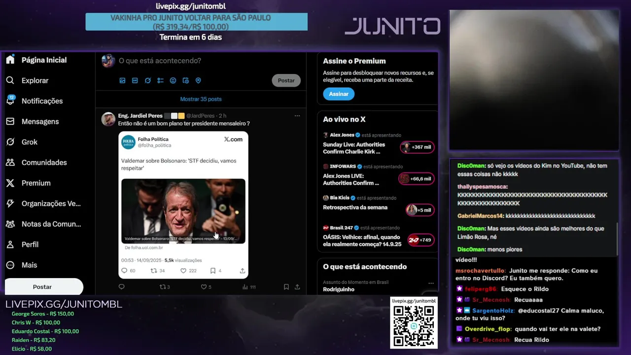Focus the 'O que está acontecendo?' compose field
The width and height of the screenshot is (631, 355).
click(160, 61)
